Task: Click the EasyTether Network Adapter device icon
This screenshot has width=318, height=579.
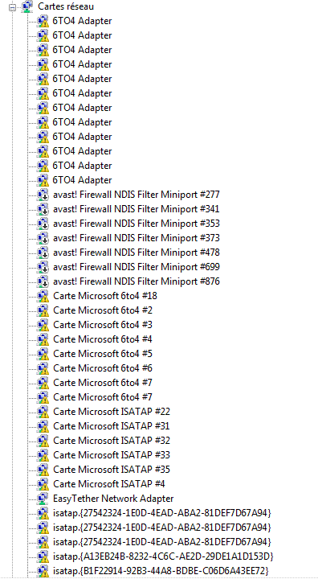Action: pos(43,498)
